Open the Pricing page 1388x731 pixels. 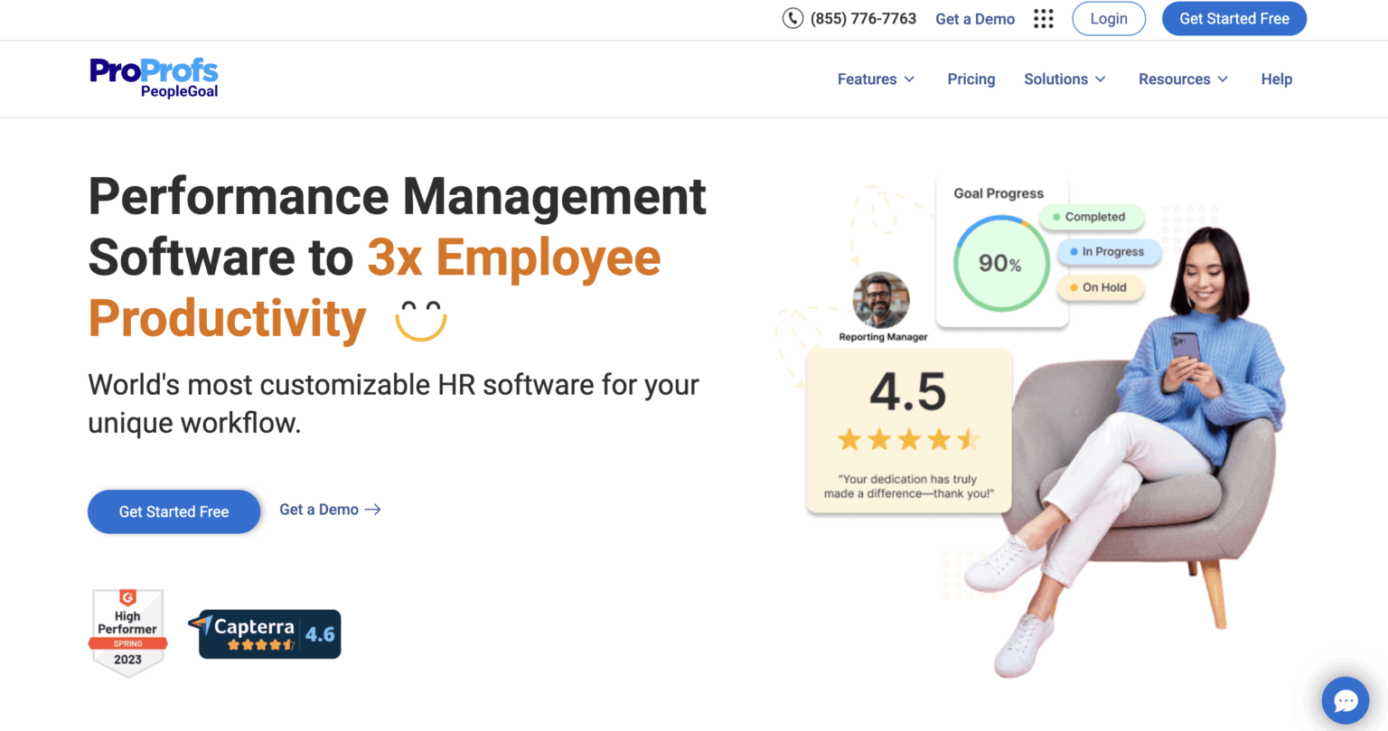971,79
